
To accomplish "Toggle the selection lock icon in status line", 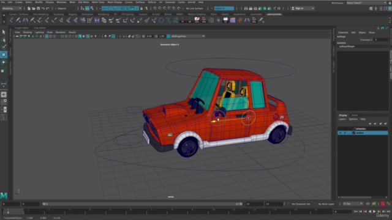I will [x=141, y=9].
